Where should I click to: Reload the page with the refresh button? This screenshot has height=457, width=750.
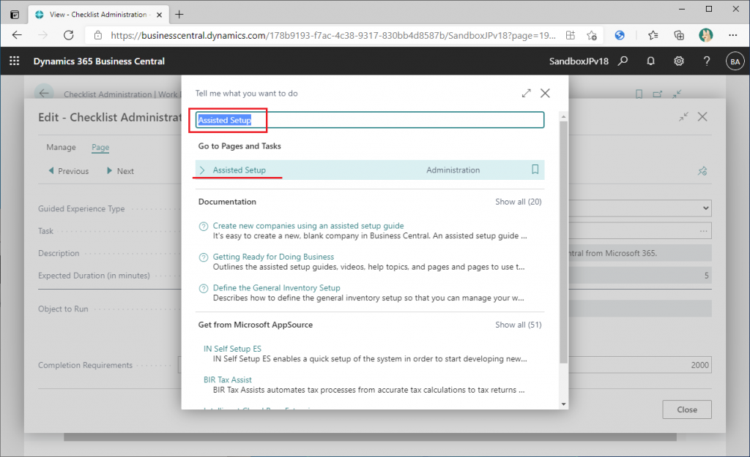pyautogui.click(x=68, y=35)
